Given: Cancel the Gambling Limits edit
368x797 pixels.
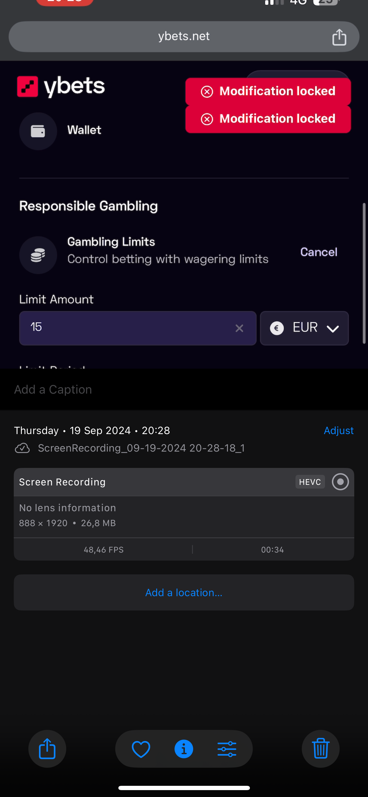Looking at the screenshot, I should tap(319, 252).
